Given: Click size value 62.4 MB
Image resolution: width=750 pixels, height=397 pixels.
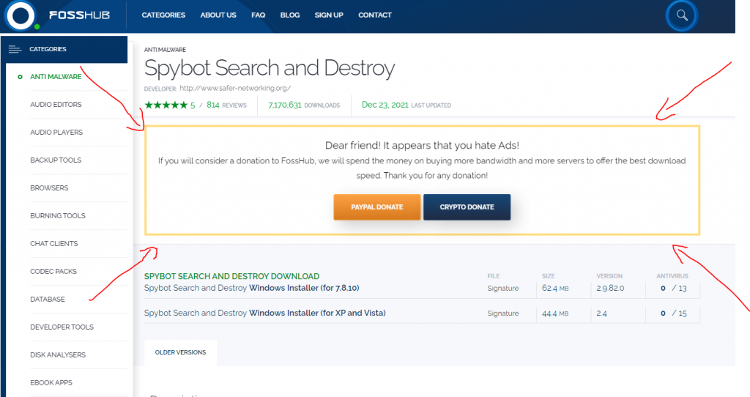Looking at the screenshot, I should click(x=555, y=289).
